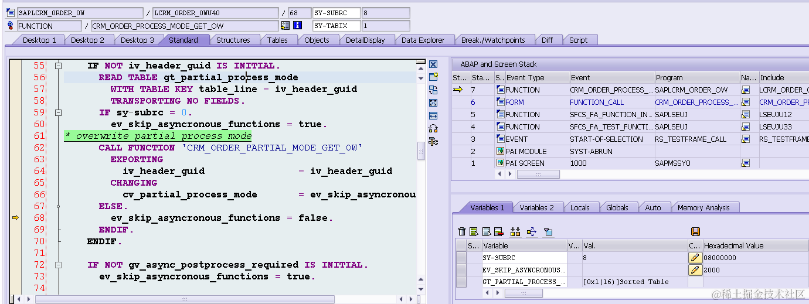Open the services of the tool icon
809x304 pixels.
click(x=433, y=142)
